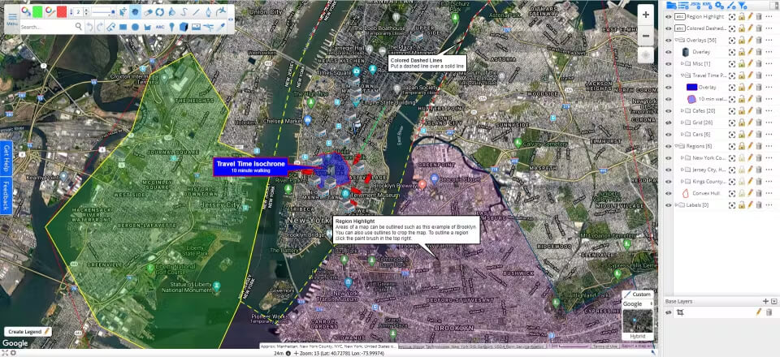Click the Custom map style button
This screenshot has height=357, width=780.
pyautogui.click(x=638, y=295)
